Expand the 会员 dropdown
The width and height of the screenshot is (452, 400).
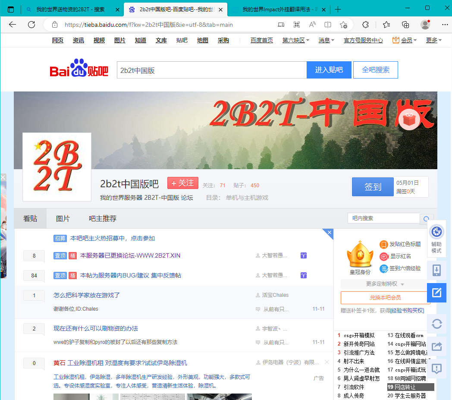click(405, 41)
